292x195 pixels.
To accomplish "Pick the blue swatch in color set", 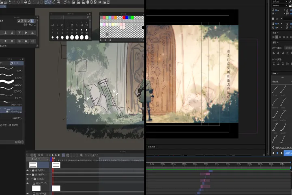I will [127, 17].
